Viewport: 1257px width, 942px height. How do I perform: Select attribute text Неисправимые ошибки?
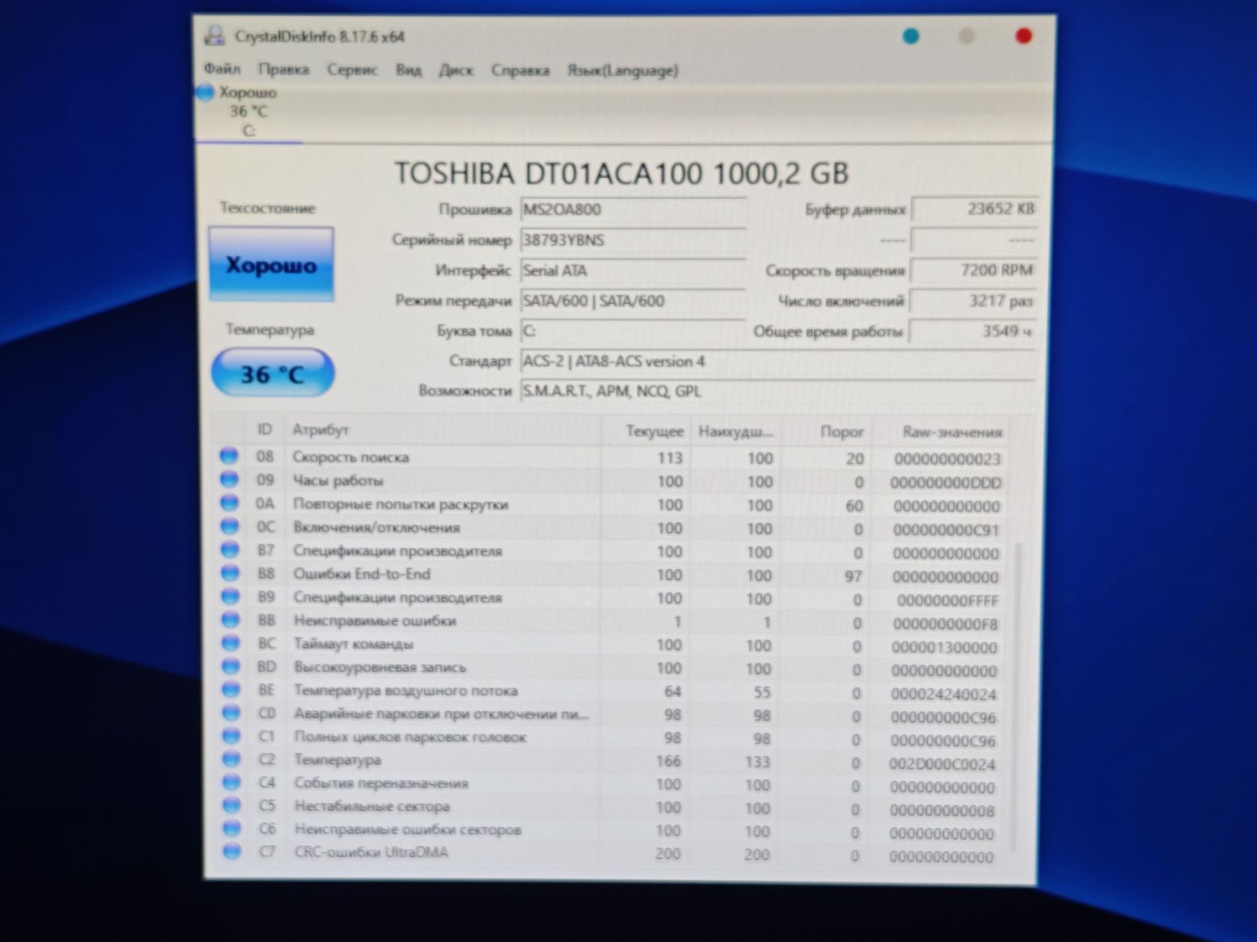coord(374,621)
